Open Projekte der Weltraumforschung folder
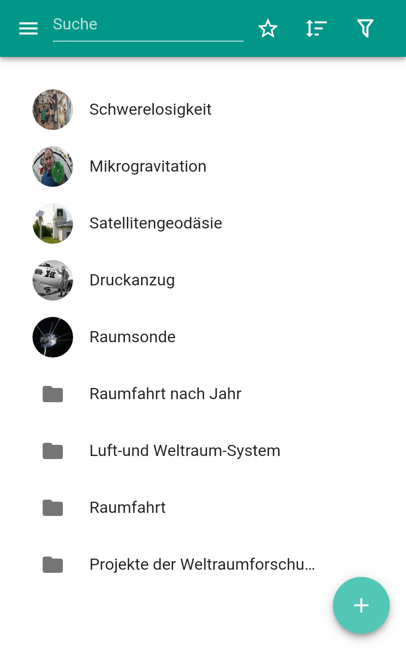This screenshot has height=650, width=406. pos(203,565)
